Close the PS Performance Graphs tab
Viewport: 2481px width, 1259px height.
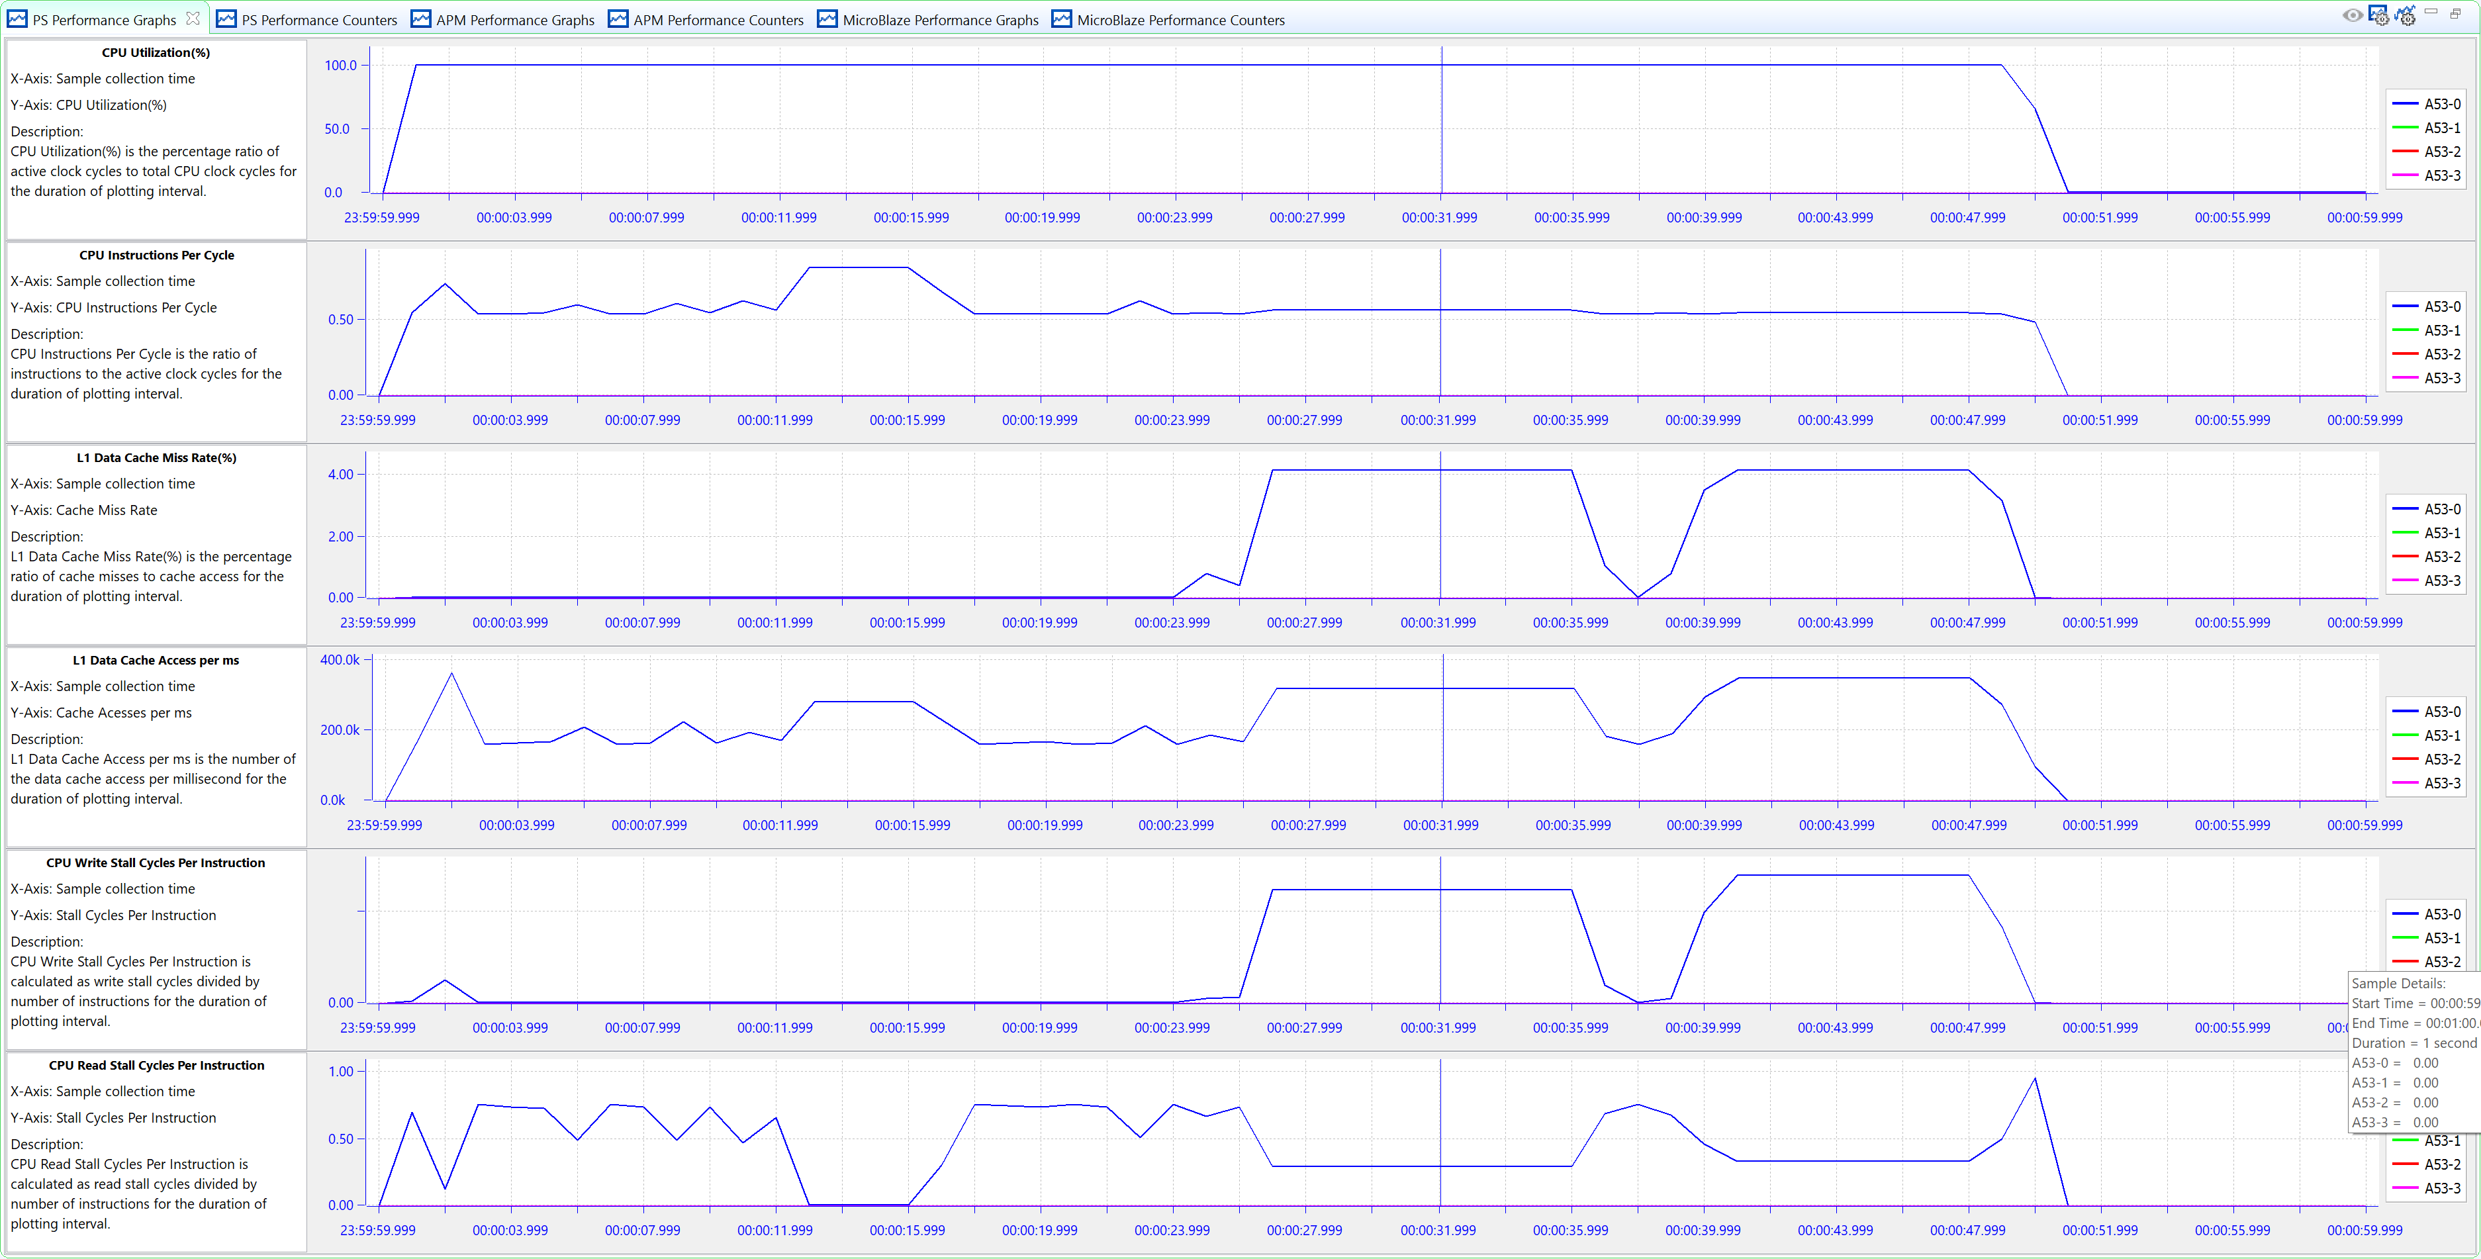point(193,19)
